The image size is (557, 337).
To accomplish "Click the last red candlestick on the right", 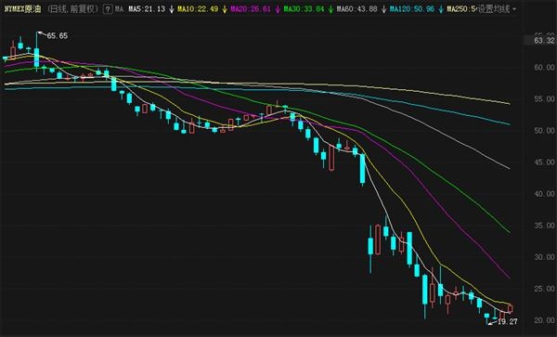I will click(x=511, y=308).
